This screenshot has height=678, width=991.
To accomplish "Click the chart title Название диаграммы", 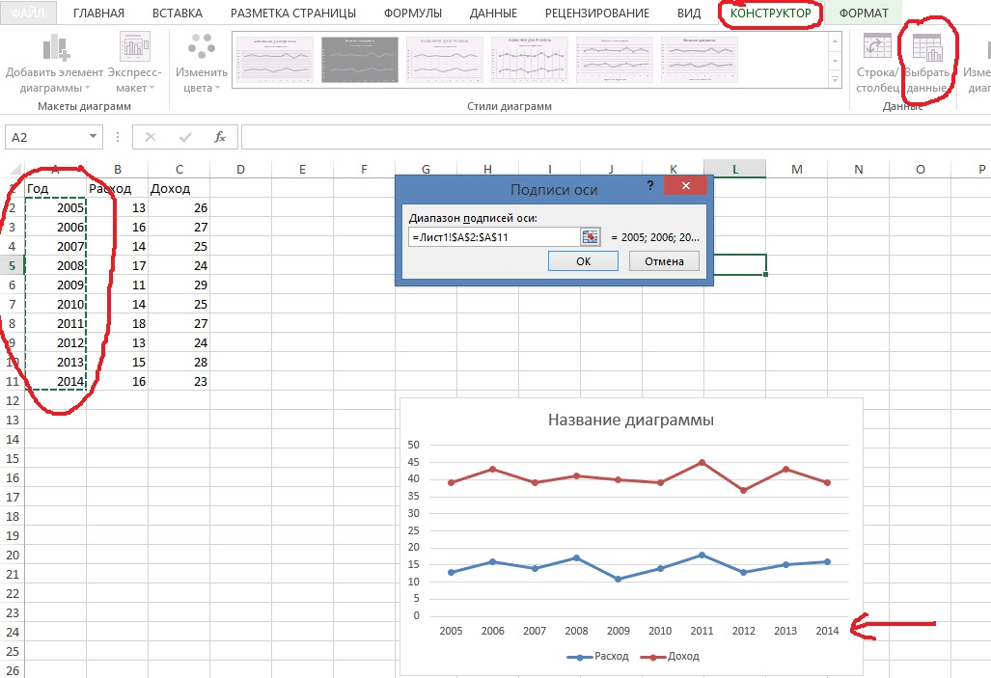I will coord(631,420).
